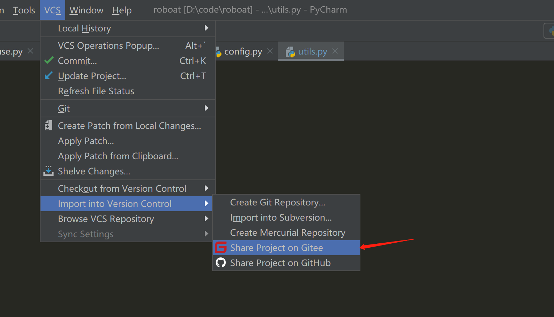Expand Import into Version Control arrow
Viewport: 554px width, 317px height.
(x=206, y=203)
